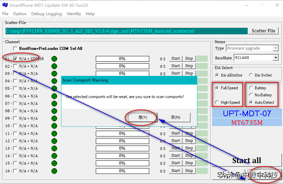Click the green status indicator for channel 10
The height and width of the screenshot is (184, 283).
[x=54, y=126]
